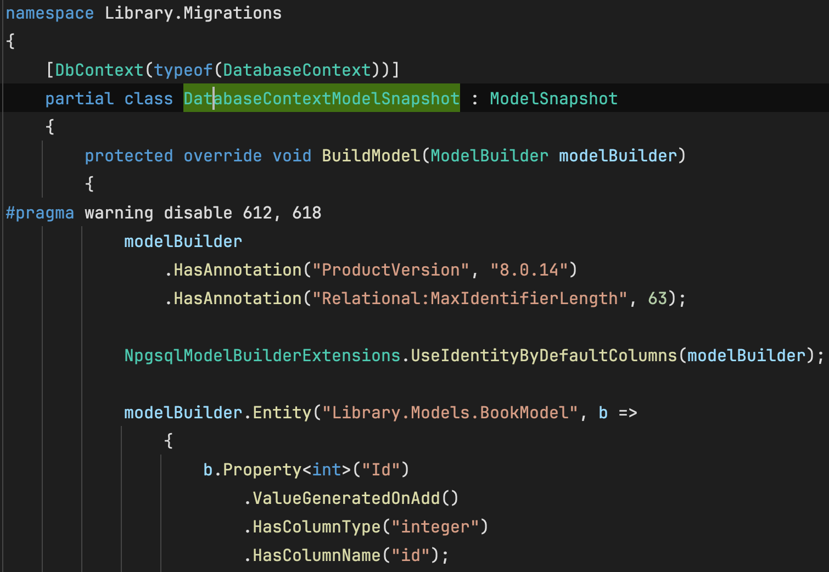Click the "ProductVersion" string literal

coord(390,270)
